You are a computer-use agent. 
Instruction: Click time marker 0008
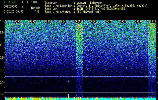click(x=123, y=21)
